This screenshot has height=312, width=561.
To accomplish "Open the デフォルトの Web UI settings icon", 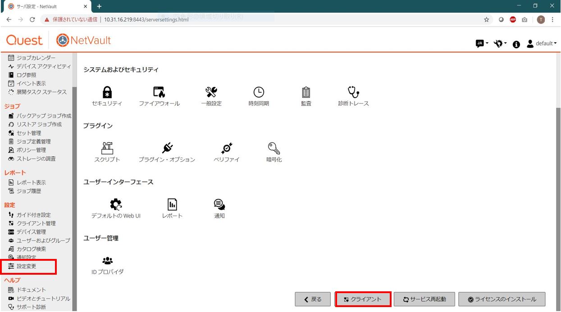I will (x=116, y=205).
